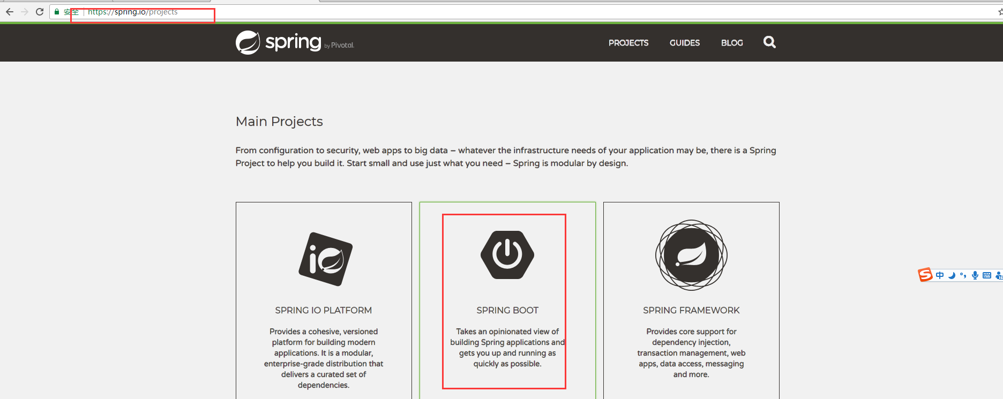This screenshot has width=1003, height=399.
Task: Open the soft keyboard icon in the IME bar
Action: point(987,275)
